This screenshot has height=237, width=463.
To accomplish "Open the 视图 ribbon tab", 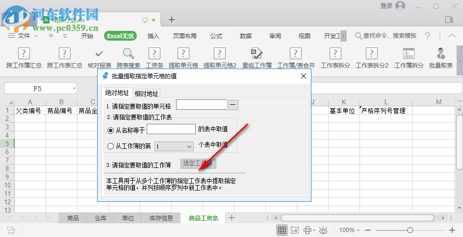I will coord(305,36).
